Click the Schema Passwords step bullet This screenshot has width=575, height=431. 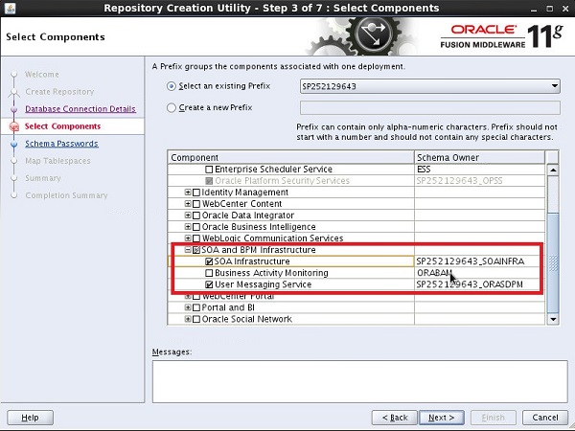(x=14, y=144)
